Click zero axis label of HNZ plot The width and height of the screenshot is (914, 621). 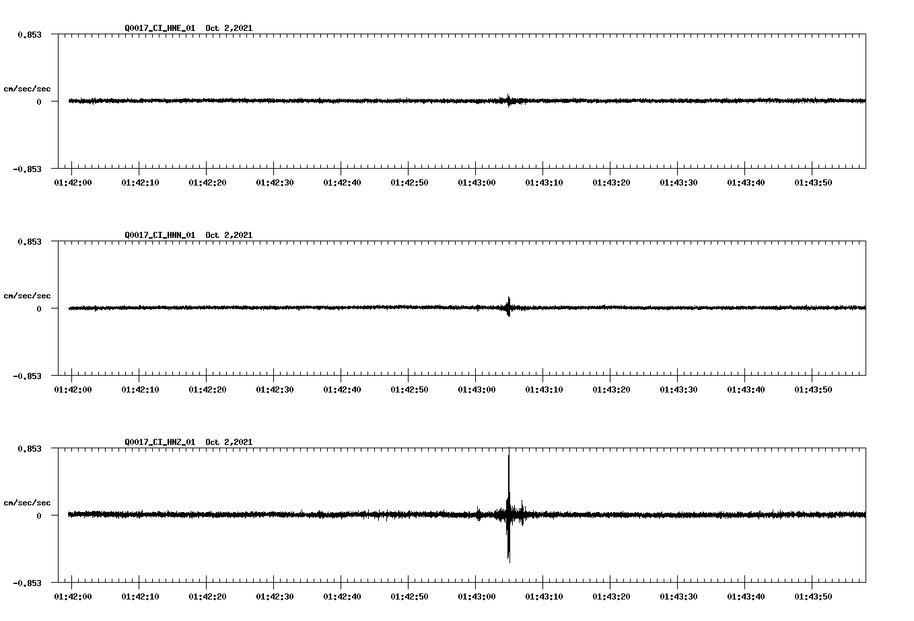click(x=39, y=515)
